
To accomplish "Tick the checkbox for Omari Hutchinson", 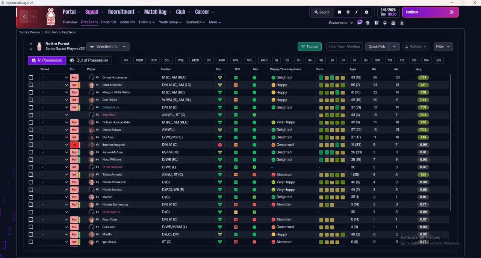I will pyautogui.click(x=31, y=78).
